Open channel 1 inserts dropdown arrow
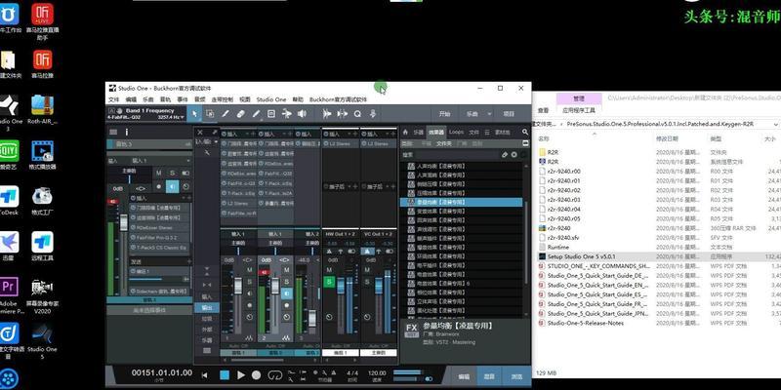 247,134
